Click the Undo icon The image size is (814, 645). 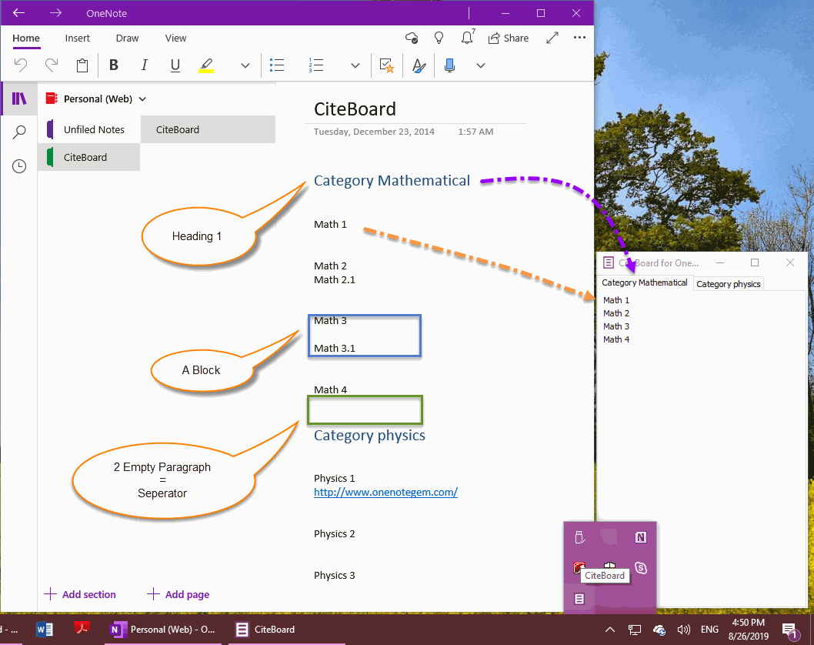click(x=21, y=65)
